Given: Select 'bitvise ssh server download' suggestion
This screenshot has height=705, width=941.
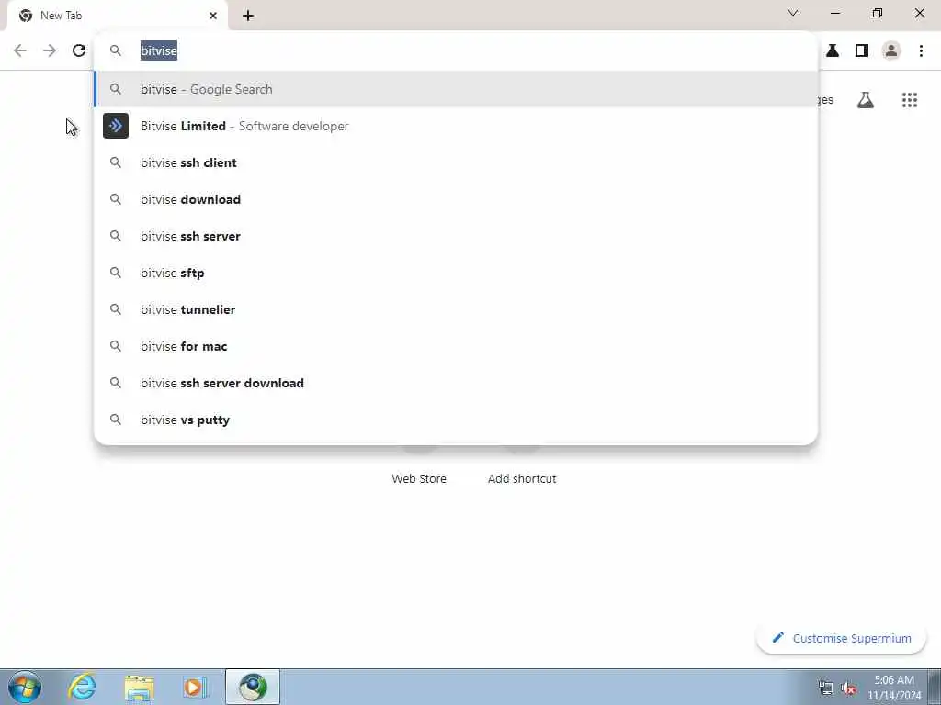Looking at the screenshot, I should click(x=456, y=383).
